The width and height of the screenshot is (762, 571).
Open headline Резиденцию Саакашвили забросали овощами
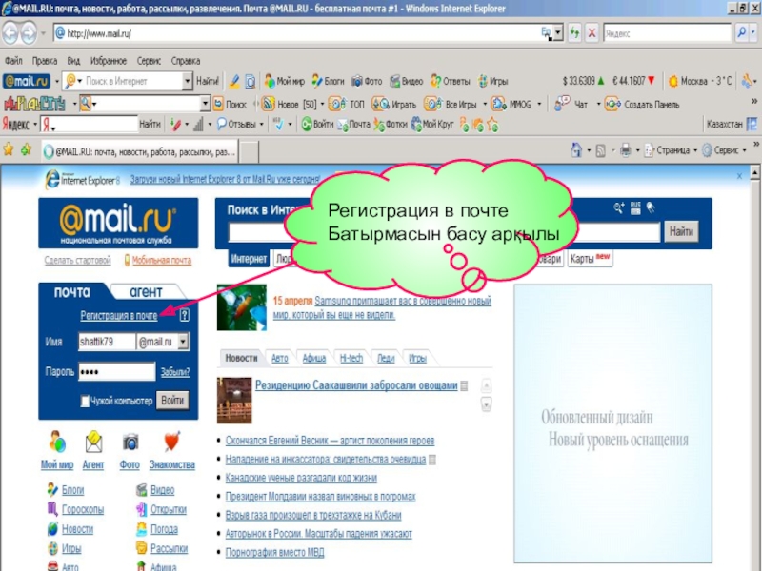point(356,385)
